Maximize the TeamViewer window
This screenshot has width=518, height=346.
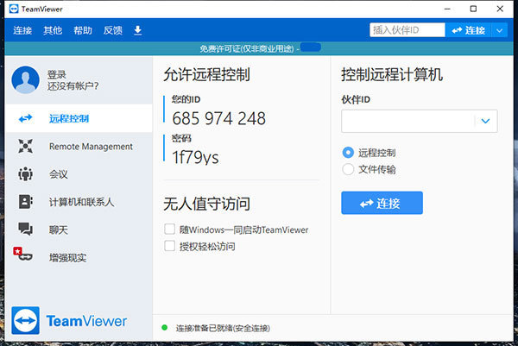tap(473, 9)
